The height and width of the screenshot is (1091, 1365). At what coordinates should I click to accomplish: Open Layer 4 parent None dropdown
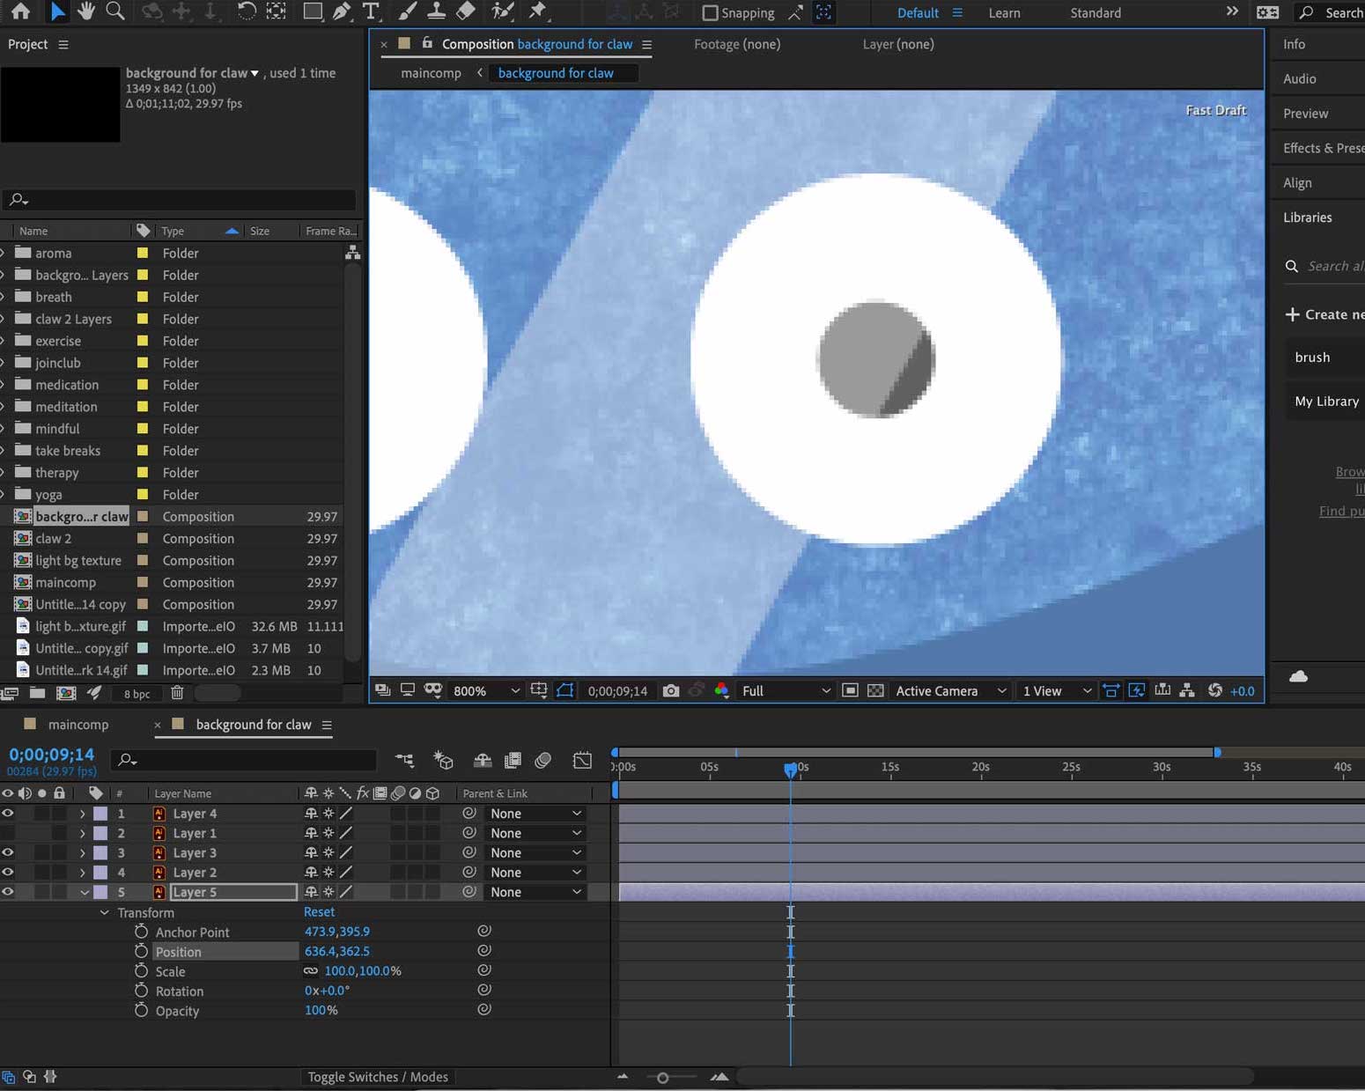point(535,814)
